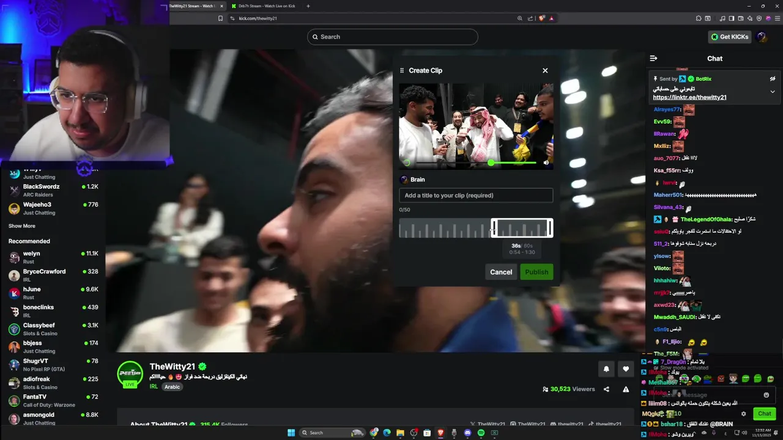
Task: Unpin the BotRix pinned message
Action: [773, 79]
